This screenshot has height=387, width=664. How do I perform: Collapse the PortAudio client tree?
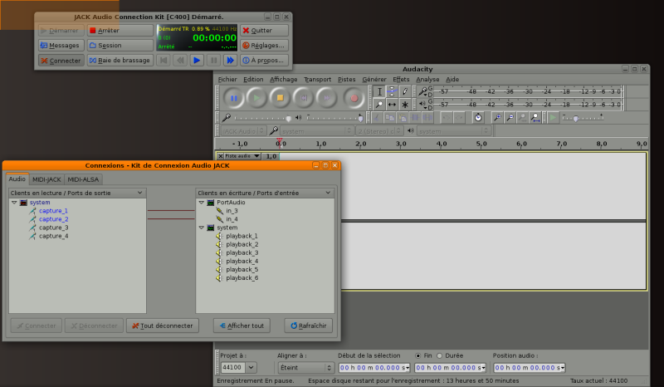coord(201,202)
